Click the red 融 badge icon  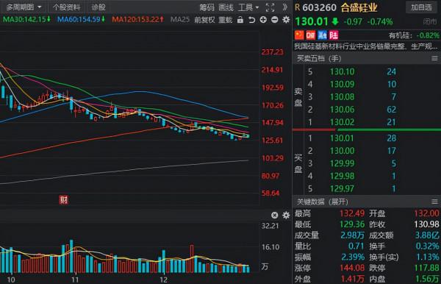coord(310,35)
